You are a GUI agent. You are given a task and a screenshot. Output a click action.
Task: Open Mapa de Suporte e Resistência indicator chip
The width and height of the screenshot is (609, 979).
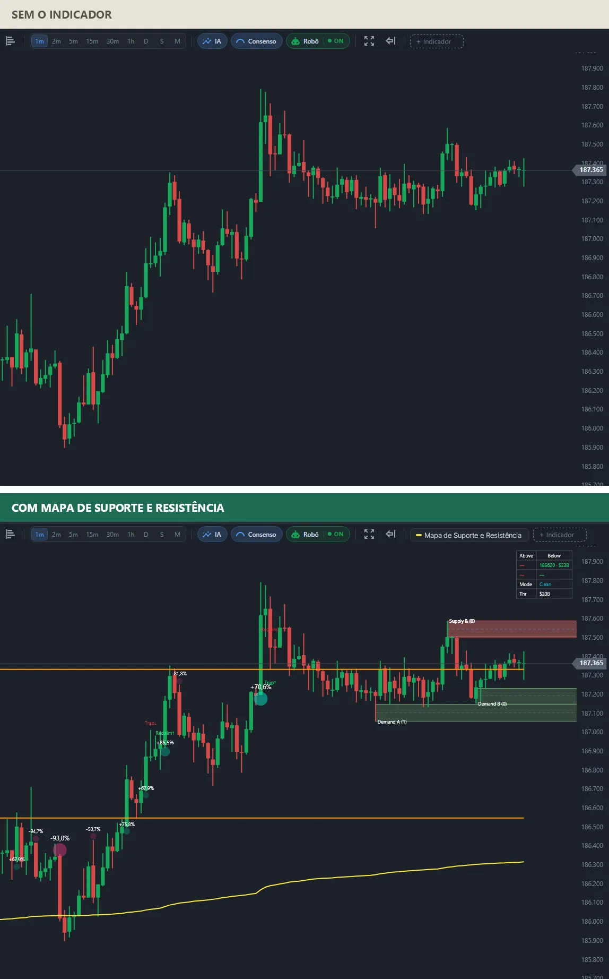pos(469,535)
